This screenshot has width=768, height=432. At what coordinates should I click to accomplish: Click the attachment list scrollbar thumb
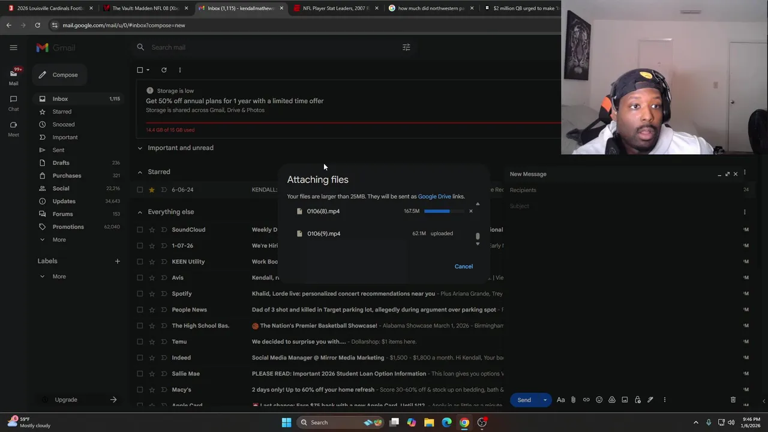478,236
